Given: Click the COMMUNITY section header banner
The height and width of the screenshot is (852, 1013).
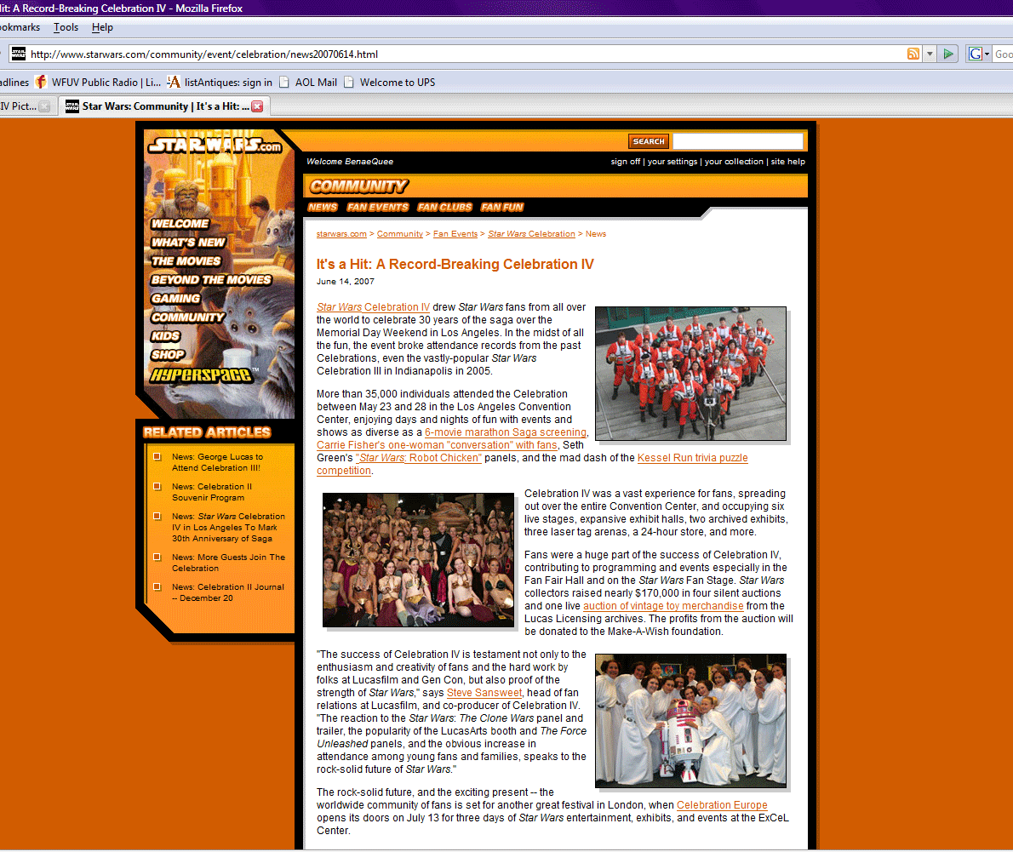Looking at the screenshot, I should pos(359,186).
